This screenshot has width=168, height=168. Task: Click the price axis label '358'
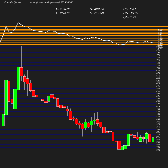(158, 127)
